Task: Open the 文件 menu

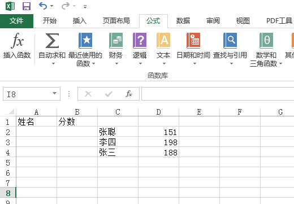Action: (16, 21)
